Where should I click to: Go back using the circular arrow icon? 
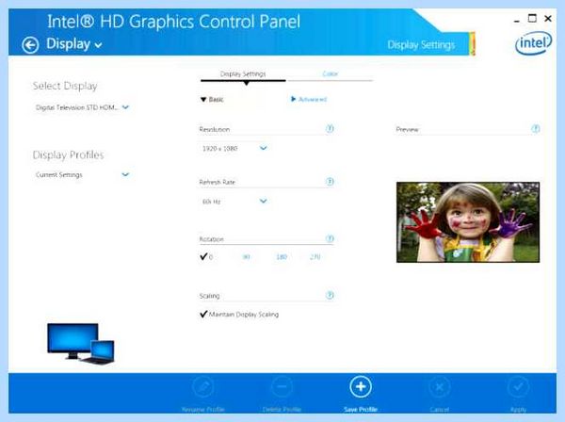[x=30, y=45]
